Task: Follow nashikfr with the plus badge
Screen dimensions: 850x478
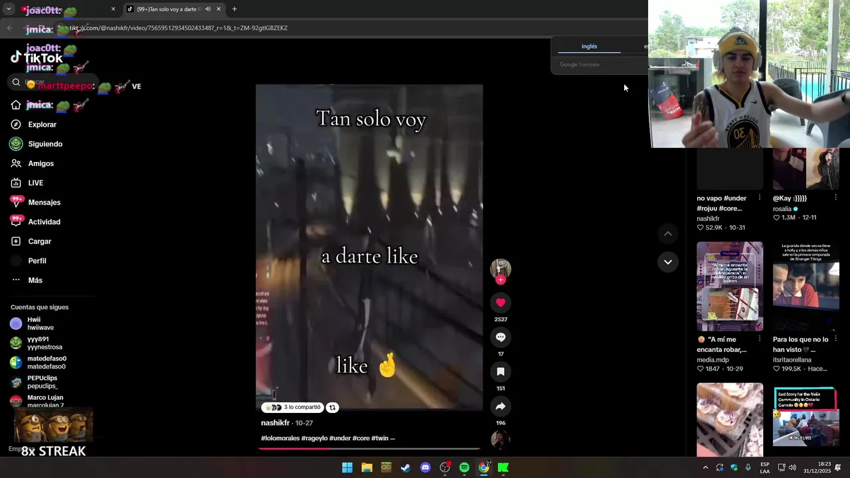Action: [x=501, y=280]
